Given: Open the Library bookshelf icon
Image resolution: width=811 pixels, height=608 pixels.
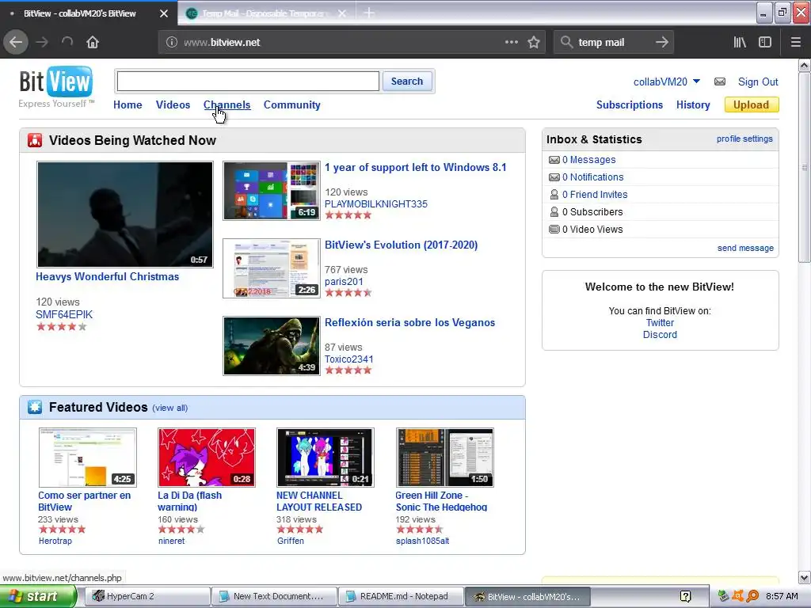Looking at the screenshot, I should pyautogui.click(x=740, y=43).
